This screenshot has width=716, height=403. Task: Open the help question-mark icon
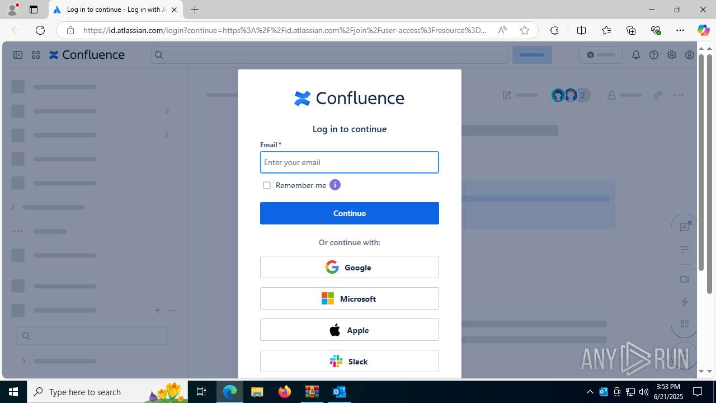[x=653, y=55]
